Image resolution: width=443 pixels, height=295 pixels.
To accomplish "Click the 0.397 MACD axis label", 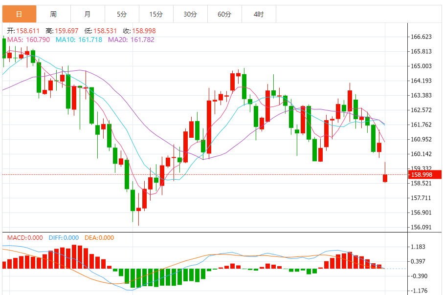I will pos(418,261).
